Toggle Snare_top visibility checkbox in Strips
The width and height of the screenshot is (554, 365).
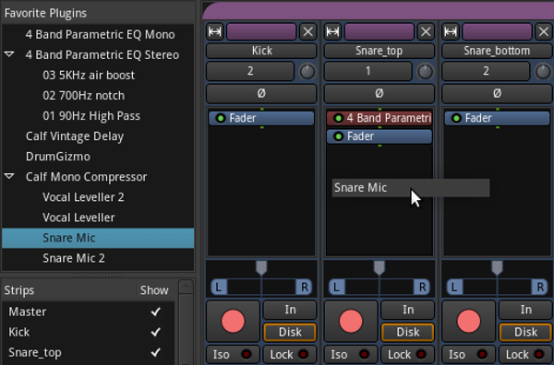pyautogui.click(x=155, y=353)
